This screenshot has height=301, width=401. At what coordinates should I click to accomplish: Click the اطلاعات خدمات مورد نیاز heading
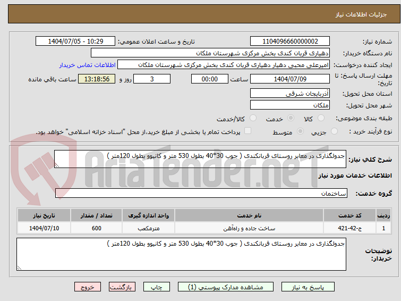[355, 175]
